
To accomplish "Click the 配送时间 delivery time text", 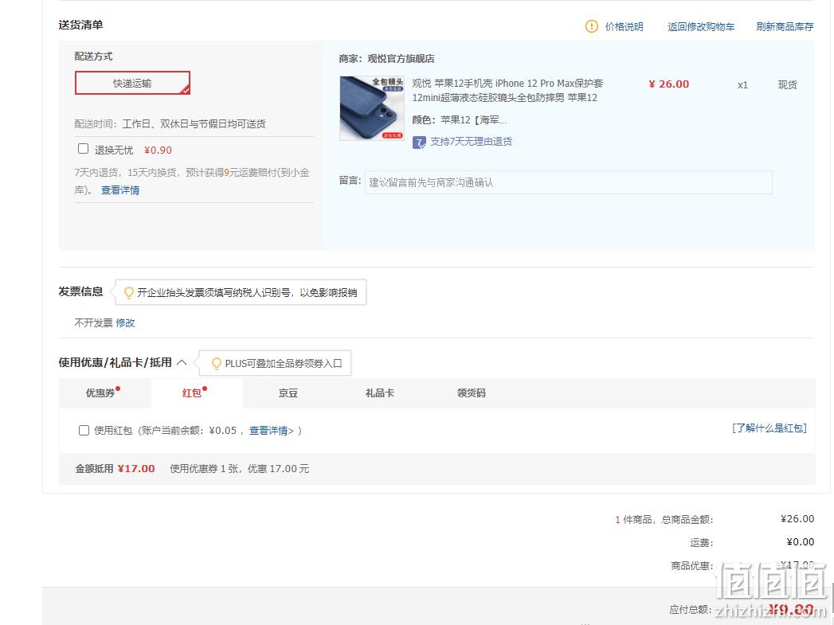I will (x=170, y=124).
